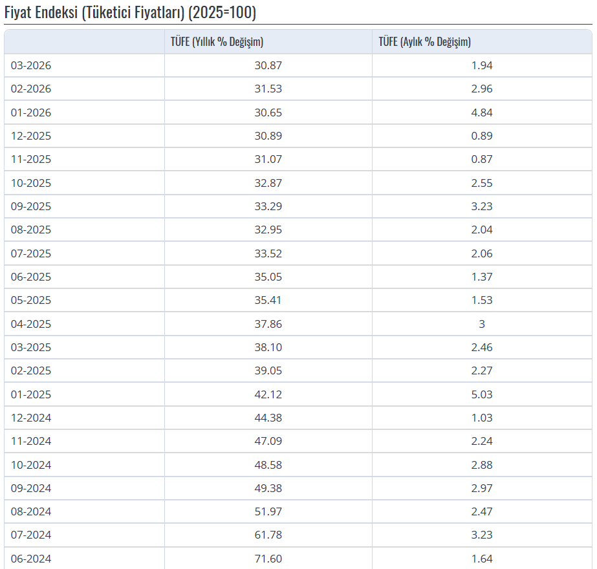Click yearly value 38.10

(x=268, y=347)
